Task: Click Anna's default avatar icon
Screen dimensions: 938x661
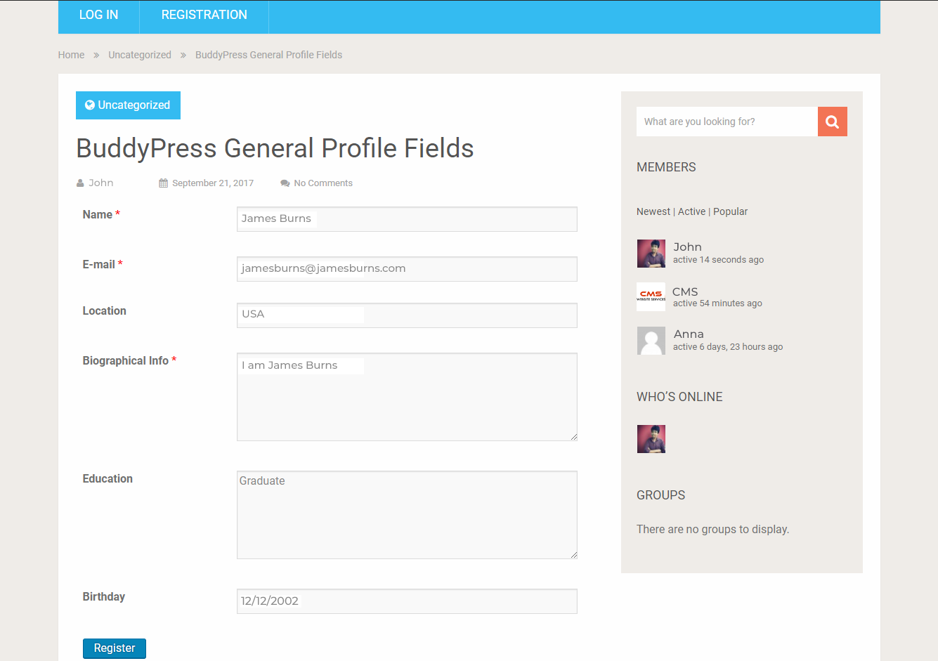Action: (651, 341)
